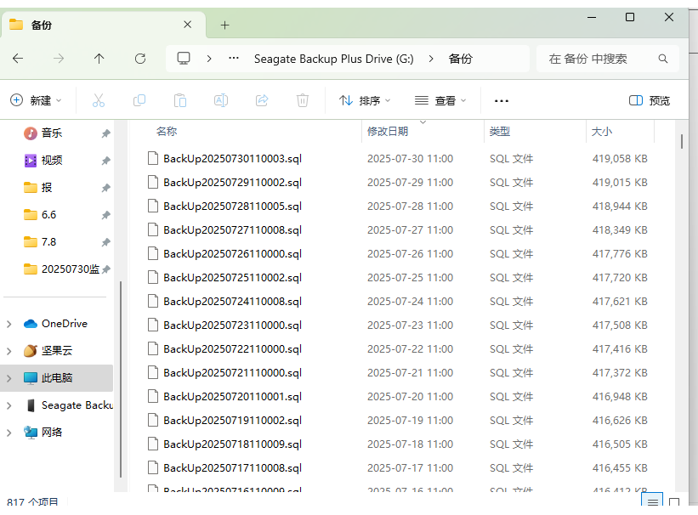Click the Delete trash can icon

click(303, 100)
